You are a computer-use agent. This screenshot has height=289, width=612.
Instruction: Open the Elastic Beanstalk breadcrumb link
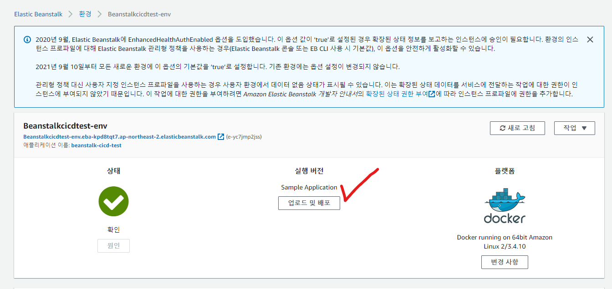tap(38, 14)
